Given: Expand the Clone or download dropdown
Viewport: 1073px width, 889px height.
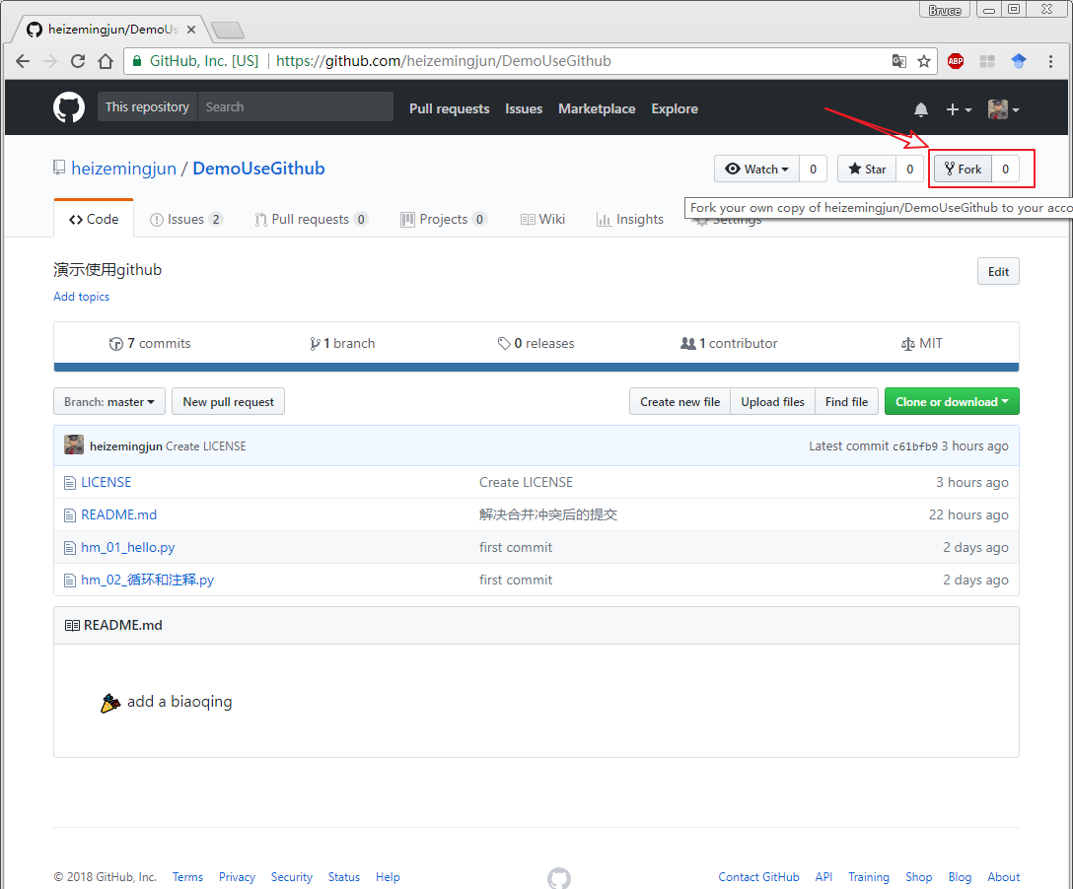Looking at the screenshot, I should [952, 401].
